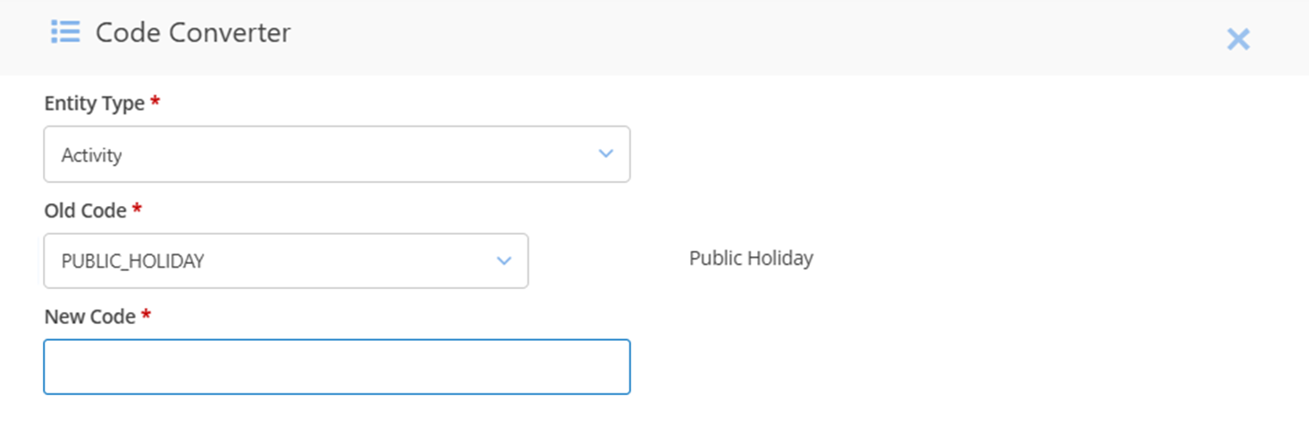
Task: Click the Entity Type chevron arrow
Action: click(605, 153)
